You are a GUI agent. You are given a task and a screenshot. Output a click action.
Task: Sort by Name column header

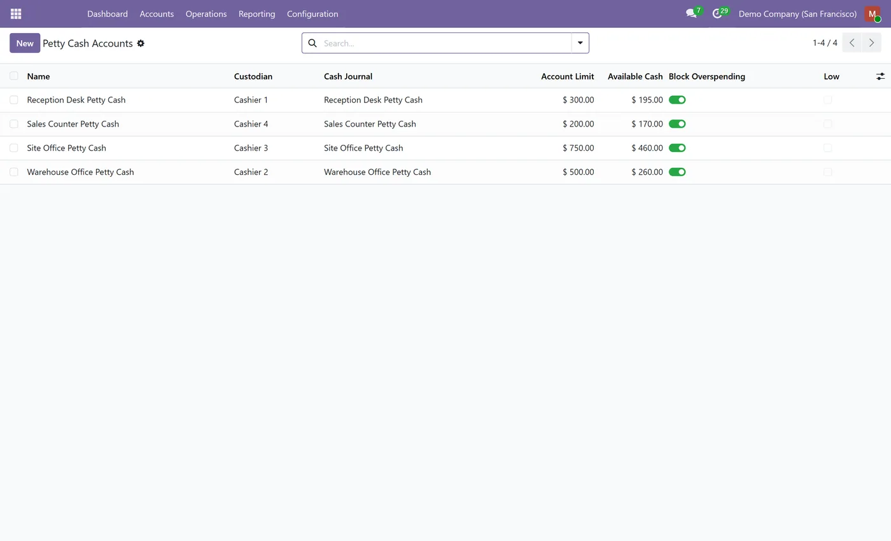[38, 76]
